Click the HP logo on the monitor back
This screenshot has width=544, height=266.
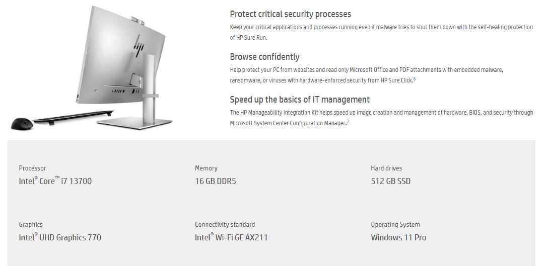(x=139, y=45)
